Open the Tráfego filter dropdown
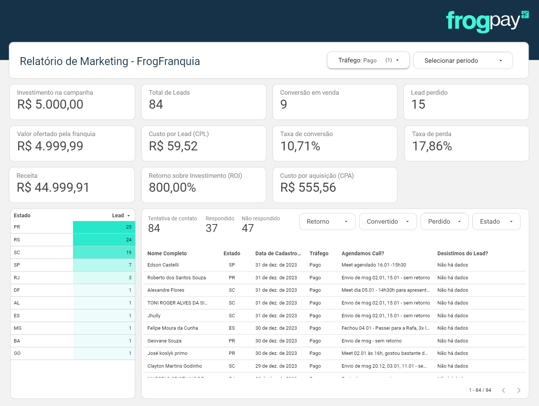The image size is (539, 406). 368,60
